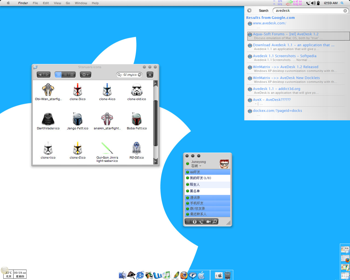Open iPhoto icon in the dock
350x280 pixels.
click(149, 275)
